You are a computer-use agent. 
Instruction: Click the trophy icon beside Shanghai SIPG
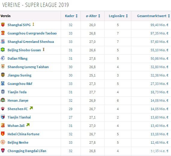point(33,24)
